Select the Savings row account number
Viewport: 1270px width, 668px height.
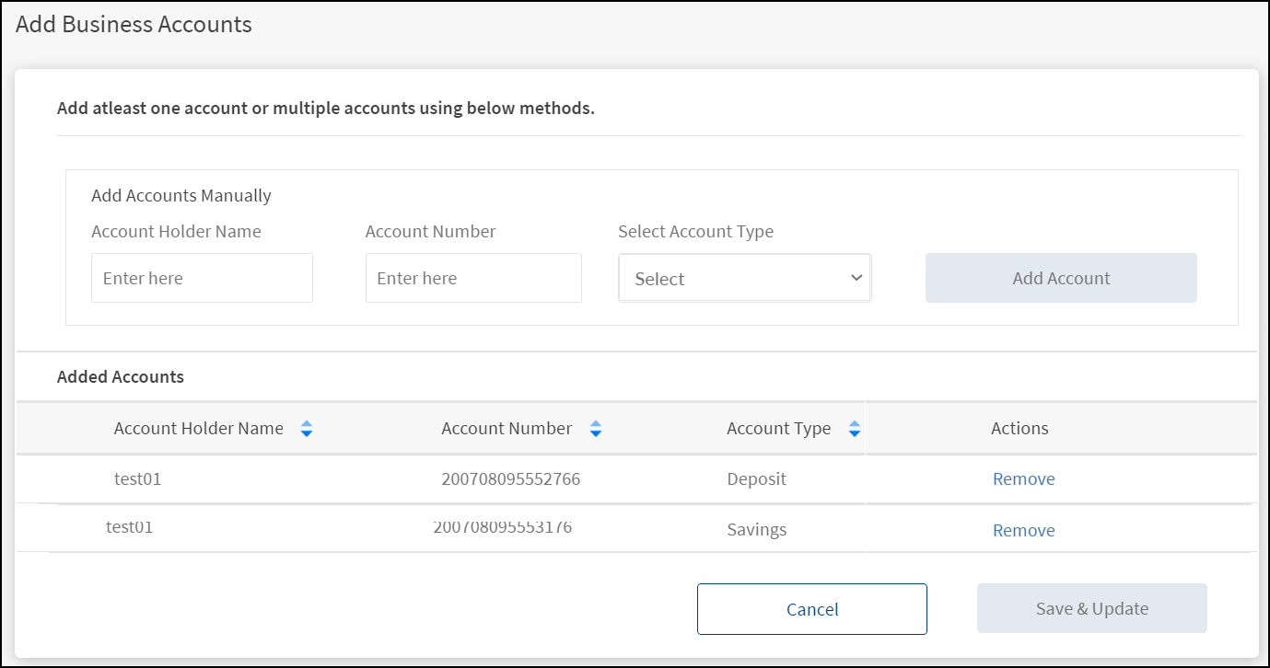pyautogui.click(x=503, y=527)
